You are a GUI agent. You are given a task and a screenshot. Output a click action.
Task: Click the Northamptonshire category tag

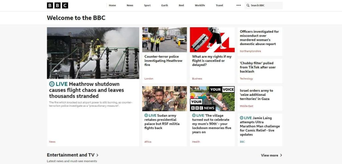(250, 51)
